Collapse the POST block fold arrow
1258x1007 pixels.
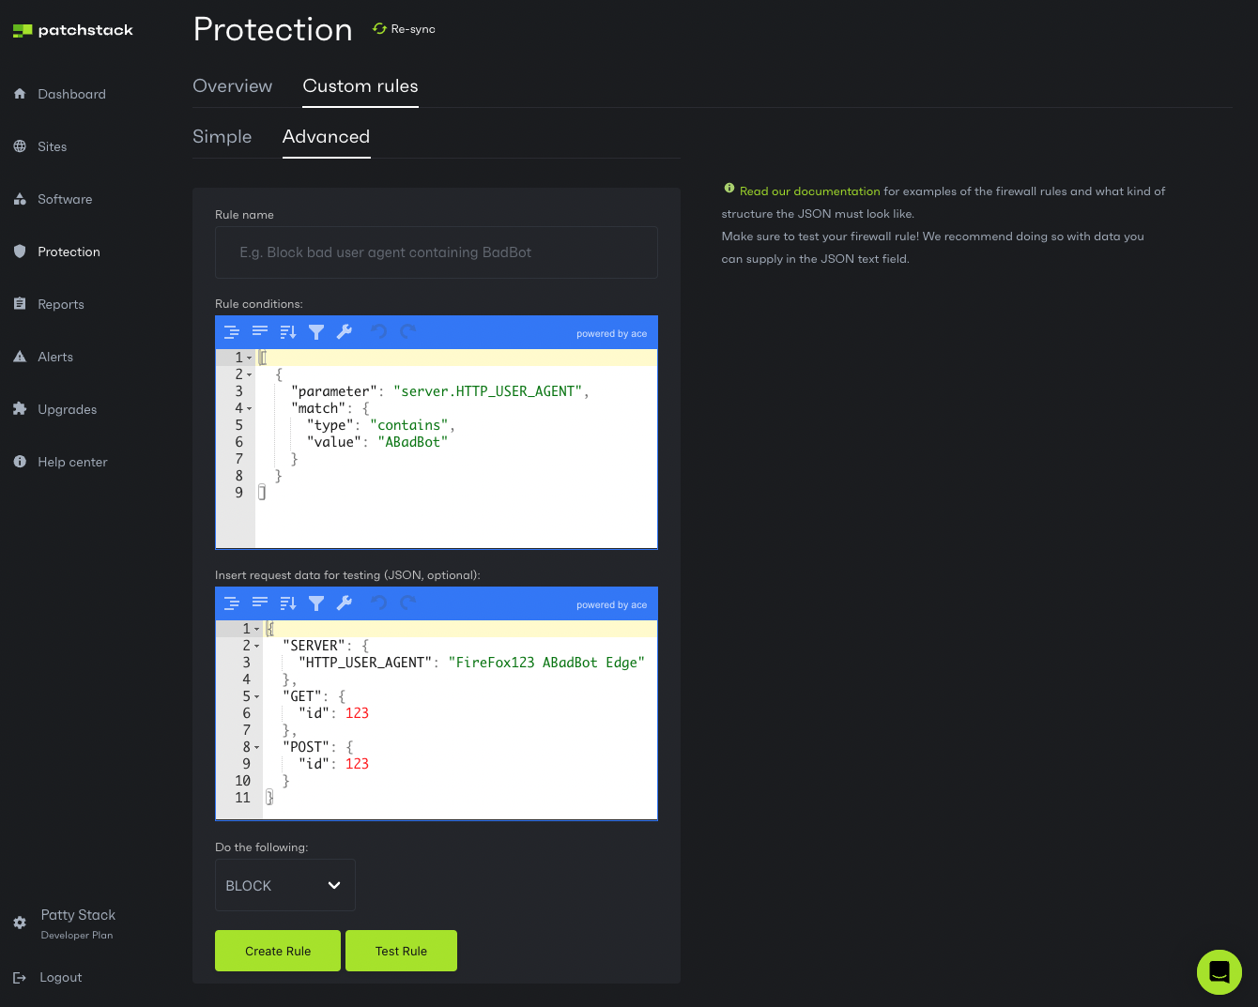tap(257, 747)
